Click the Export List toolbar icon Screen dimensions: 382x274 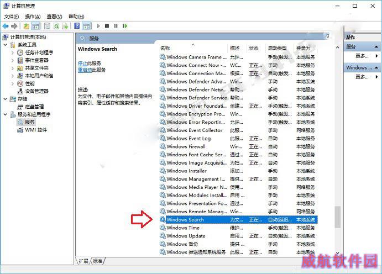[x=65, y=26]
